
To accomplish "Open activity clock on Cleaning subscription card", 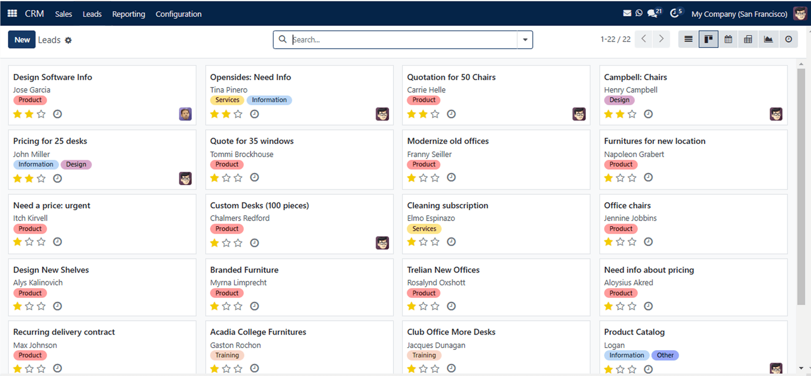I will [451, 242].
